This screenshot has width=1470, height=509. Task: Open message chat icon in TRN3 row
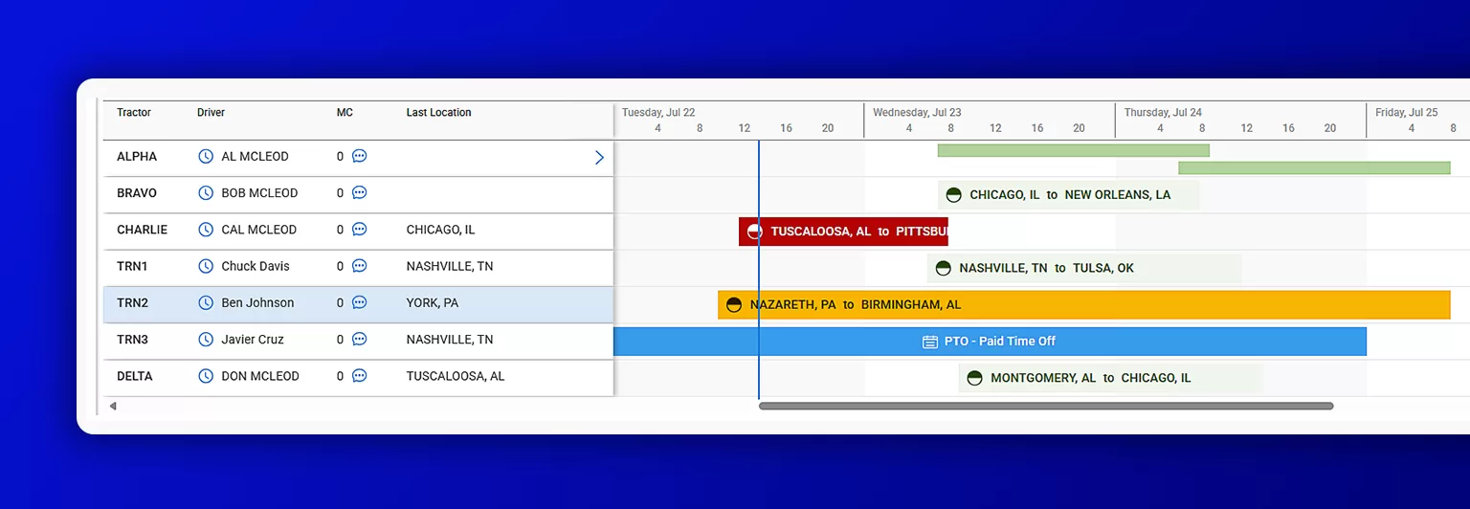pos(360,340)
